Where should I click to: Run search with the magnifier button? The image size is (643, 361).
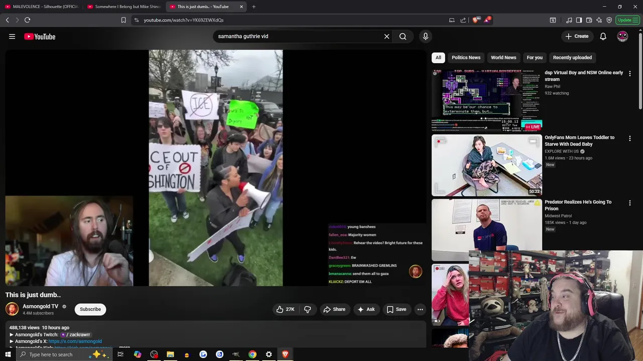(403, 36)
